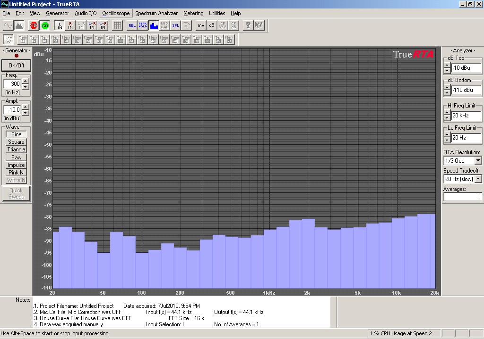Open the Speed Tradeoff dropdown
The height and width of the screenshot is (339, 484).
click(478, 179)
